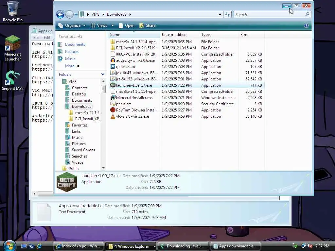Select the gcheats.exe file icon

pyautogui.click(x=113, y=67)
